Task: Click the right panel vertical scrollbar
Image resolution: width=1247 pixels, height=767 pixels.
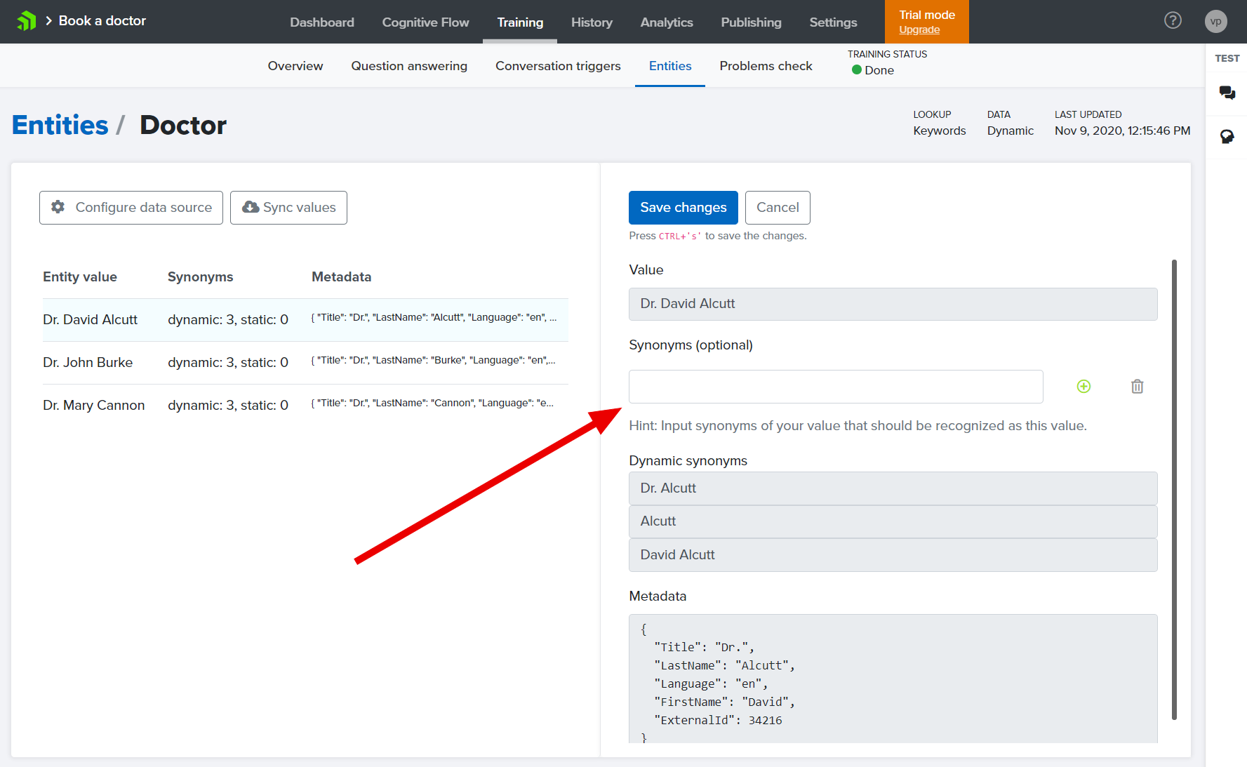Action: (1174, 490)
